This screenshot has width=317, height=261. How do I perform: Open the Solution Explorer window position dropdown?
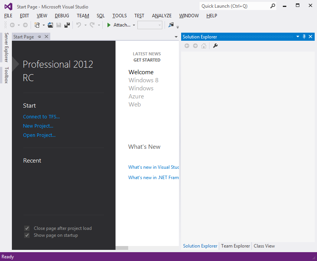[297, 37]
